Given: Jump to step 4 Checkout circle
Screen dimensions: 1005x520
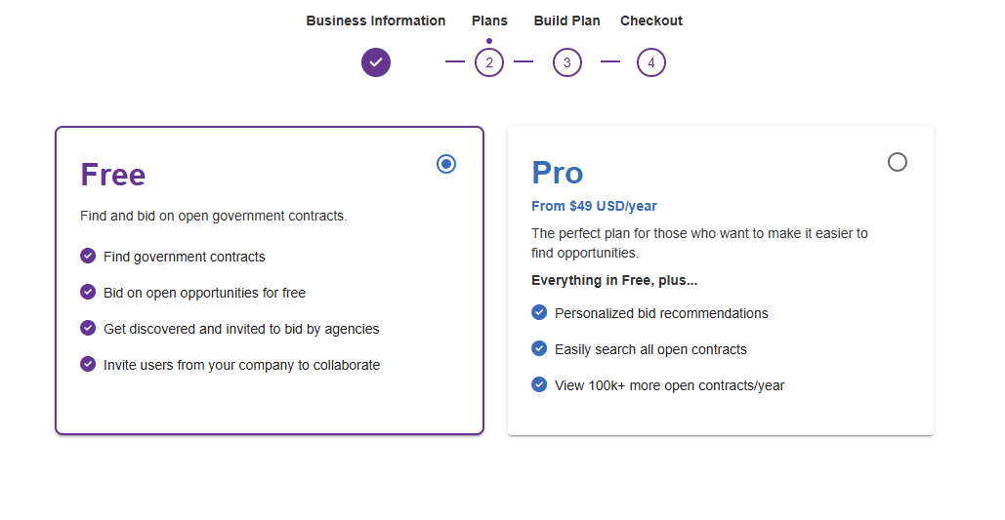Looking at the screenshot, I should (x=651, y=62).
